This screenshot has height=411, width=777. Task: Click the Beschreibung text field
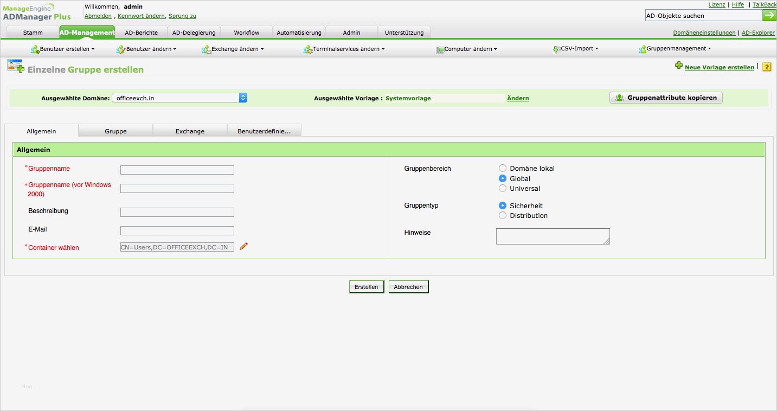coord(177,213)
